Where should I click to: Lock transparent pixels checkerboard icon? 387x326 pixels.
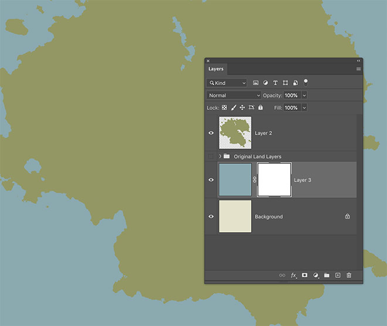click(x=224, y=108)
